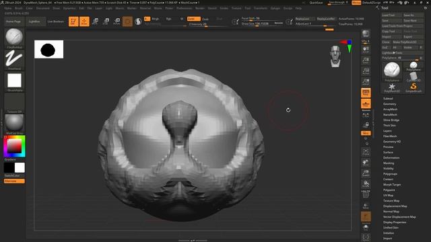Screen dimensions: 431x242
Task: Expand the Deformation section
Action: click(391, 158)
